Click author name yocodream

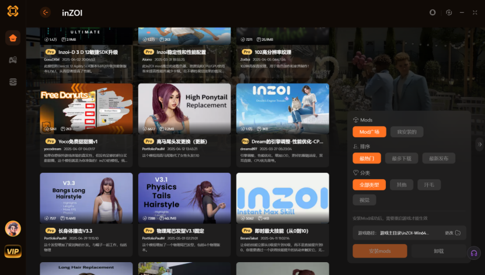tap(53, 149)
